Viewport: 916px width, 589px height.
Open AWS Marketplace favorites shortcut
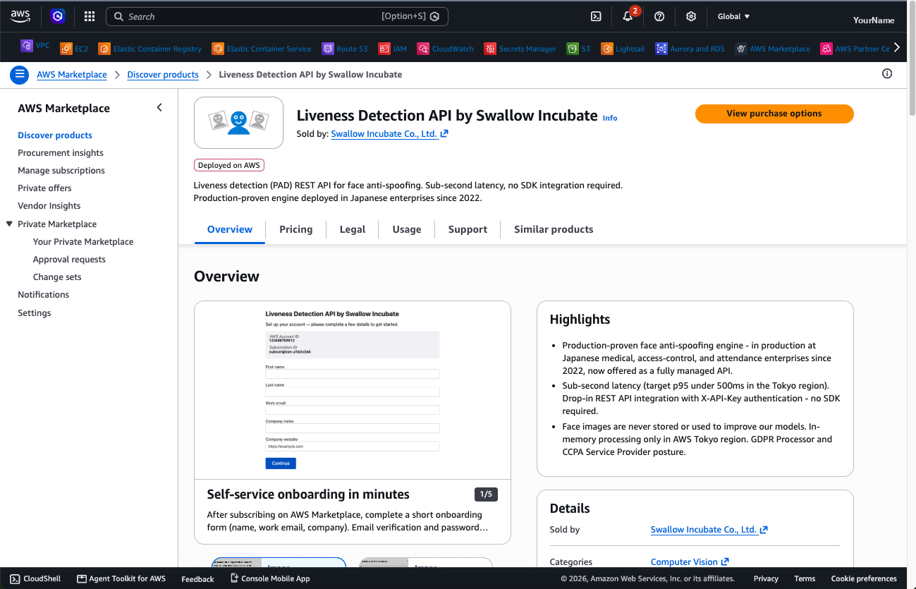[x=772, y=49]
